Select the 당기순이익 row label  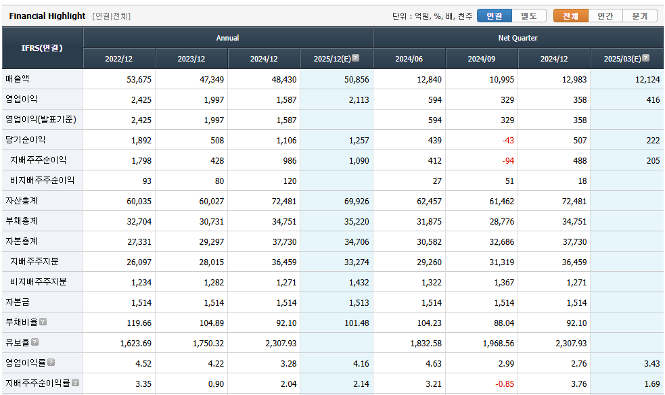pos(26,140)
